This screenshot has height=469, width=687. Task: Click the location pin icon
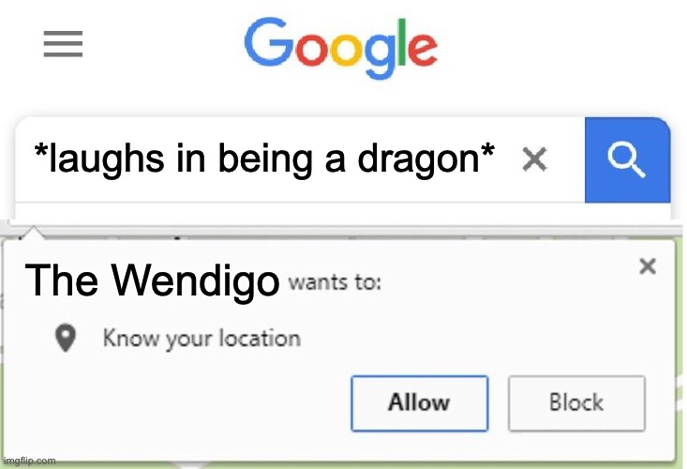point(66,338)
